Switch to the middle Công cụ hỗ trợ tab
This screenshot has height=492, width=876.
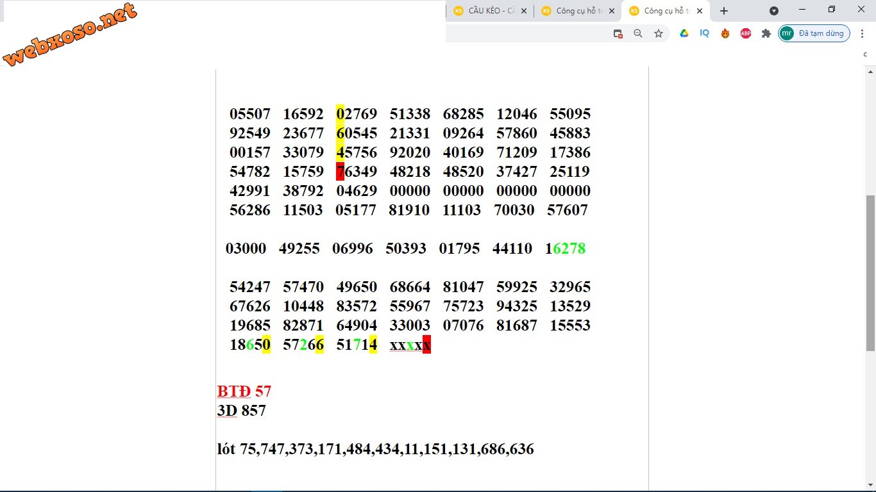click(574, 11)
